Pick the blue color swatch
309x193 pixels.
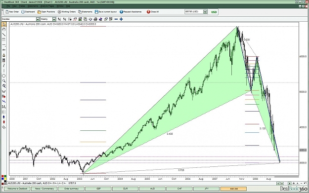click(x=2, y=179)
